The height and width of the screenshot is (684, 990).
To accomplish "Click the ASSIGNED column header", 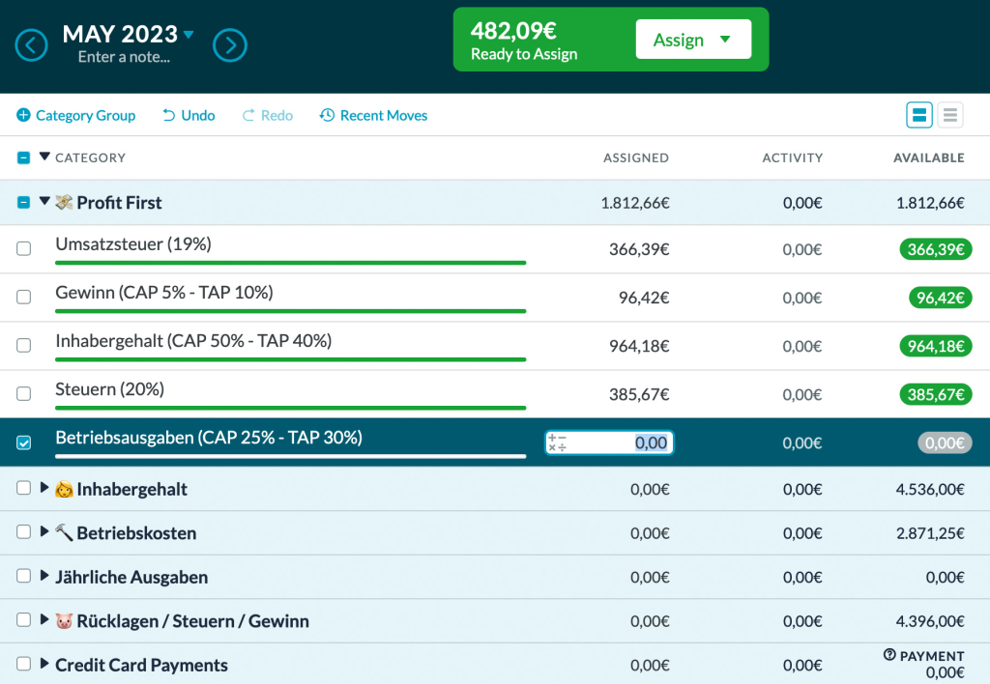I will (635, 157).
